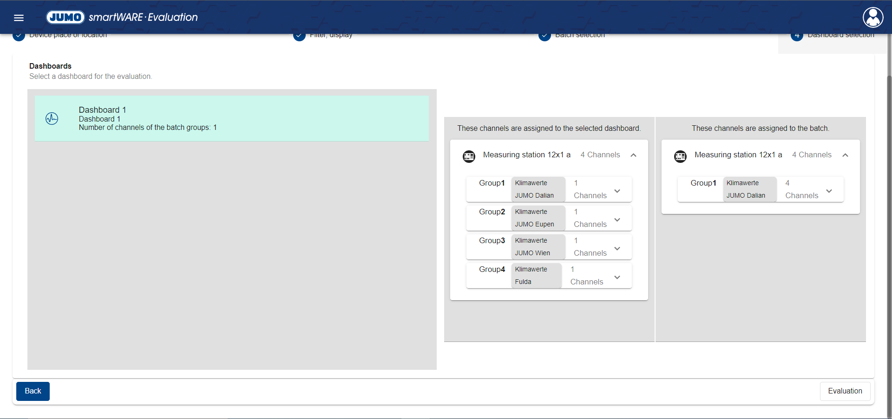Expand Group2 JUMO Eupen channels
The width and height of the screenshot is (892, 419).
(617, 219)
